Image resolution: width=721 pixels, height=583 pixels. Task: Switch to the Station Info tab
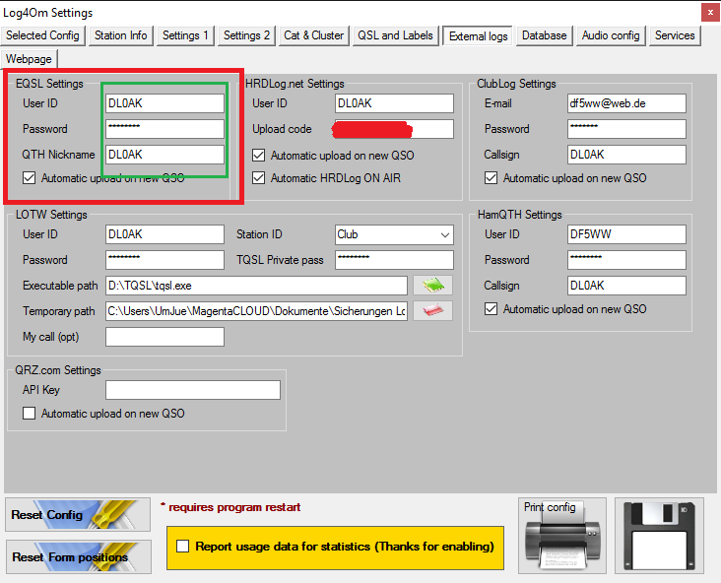point(120,35)
